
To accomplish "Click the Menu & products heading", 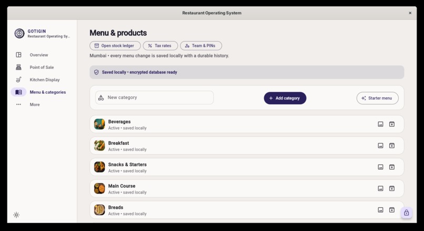I will click(118, 33).
